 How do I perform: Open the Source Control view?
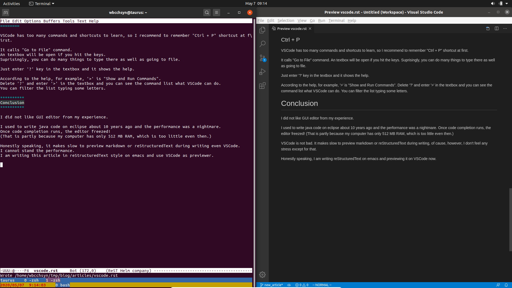(262, 58)
